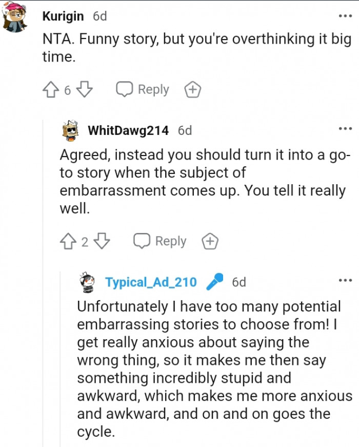Open WhitDawg214's avatar image
Viewport: 359px width, 447px height.
[71, 131]
